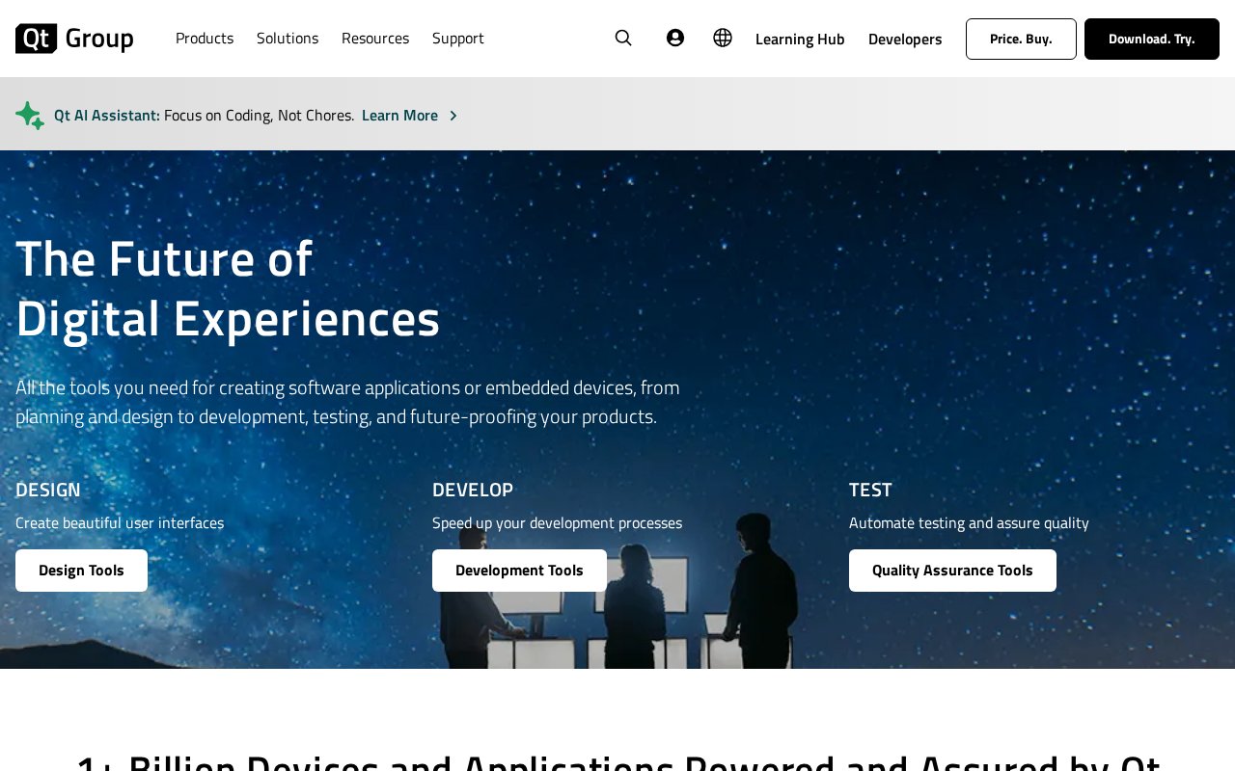Open the Support menu
This screenshot has height=771, width=1235.
[x=458, y=39]
